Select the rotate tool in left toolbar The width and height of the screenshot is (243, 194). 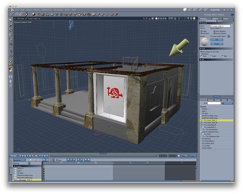coord(11,30)
